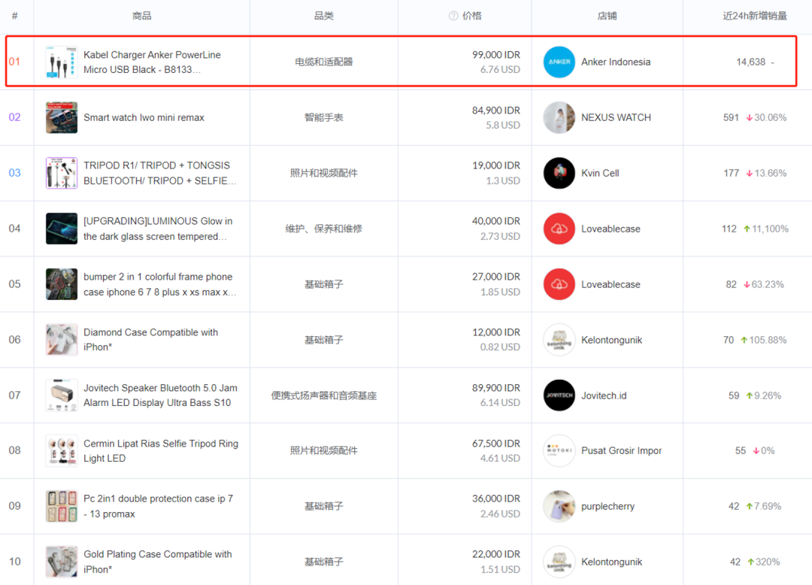Select the 品类 column header
This screenshot has width=812, height=585.
[x=323, y=16]
